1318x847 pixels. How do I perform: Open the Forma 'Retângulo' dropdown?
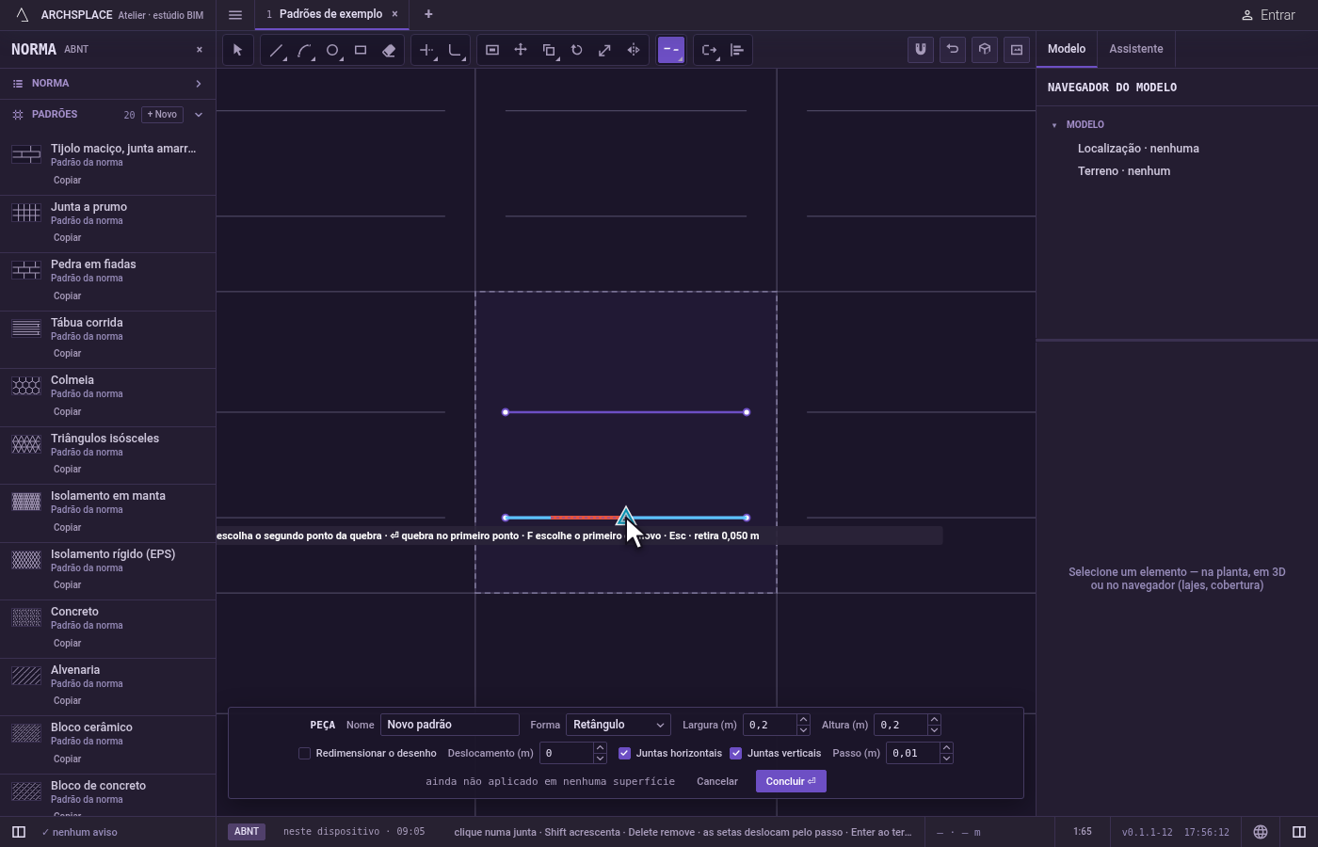pos(619,725)
